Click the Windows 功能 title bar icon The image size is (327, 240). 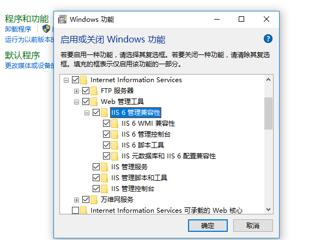click(x=62, y=20)
